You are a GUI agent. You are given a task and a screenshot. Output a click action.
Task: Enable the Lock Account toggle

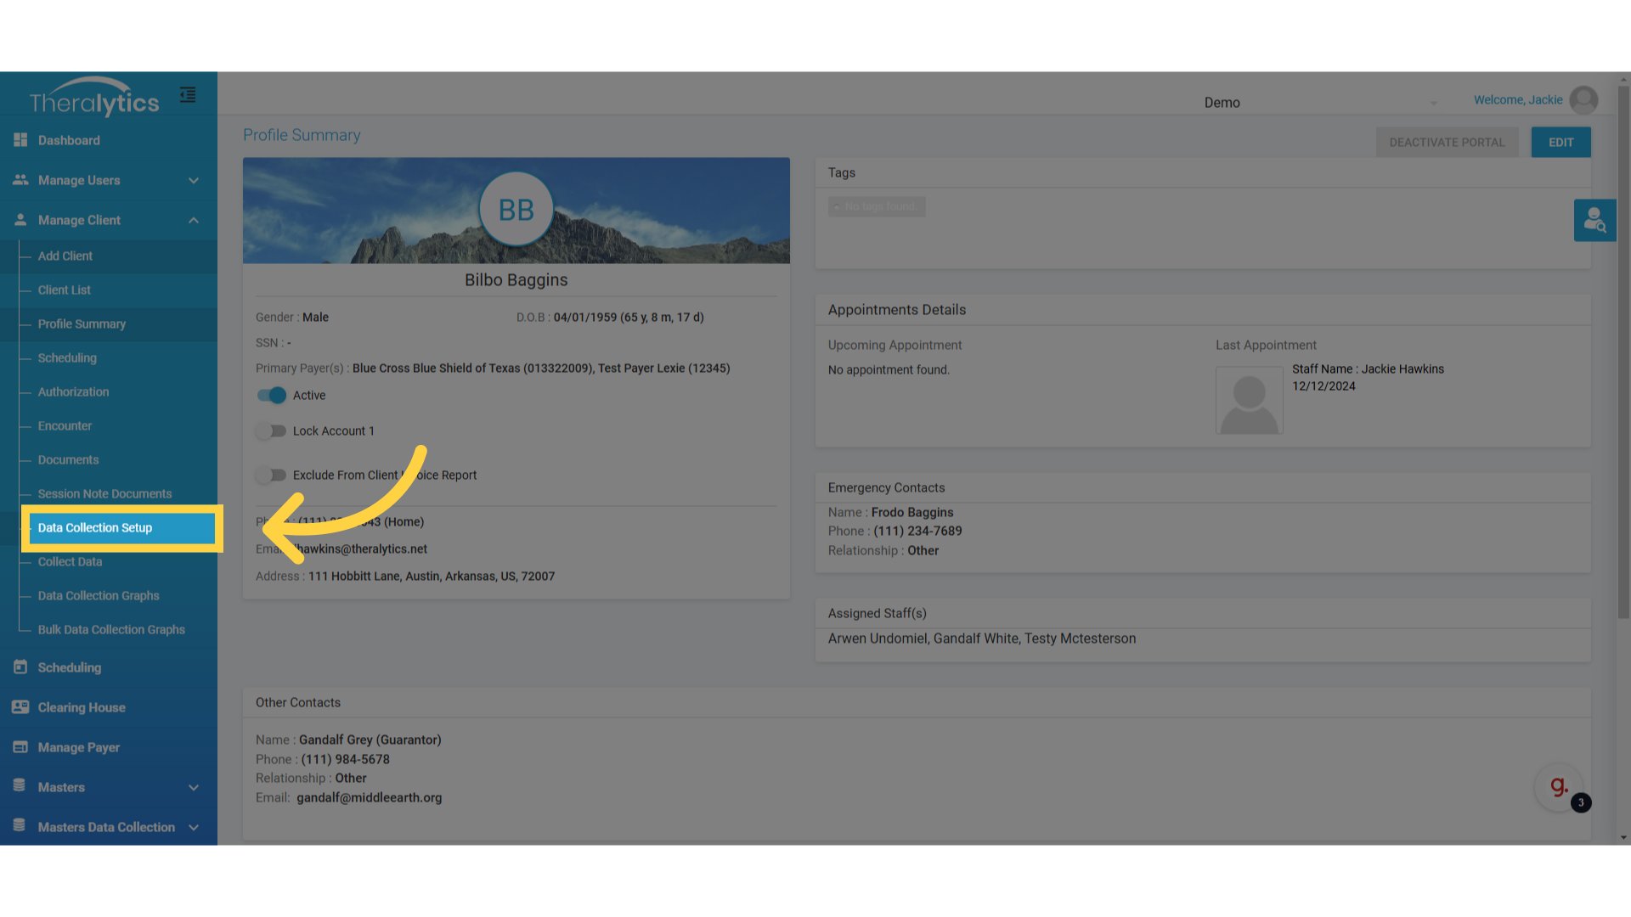272,431
